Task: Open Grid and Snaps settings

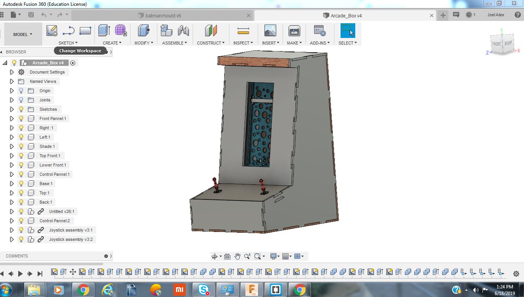Action: tap(286, 256)
